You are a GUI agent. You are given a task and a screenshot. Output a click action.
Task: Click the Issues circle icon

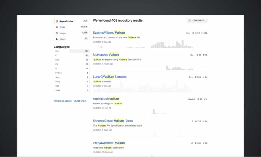click(x=57, y=33)
